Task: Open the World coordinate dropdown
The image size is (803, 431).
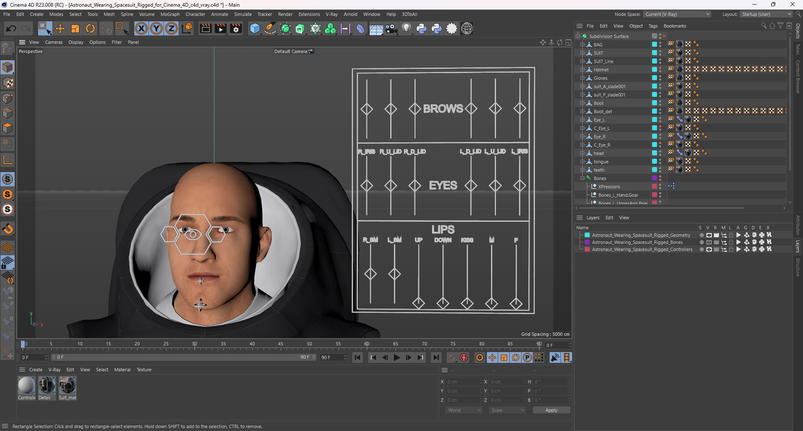Action: point(464,410)
